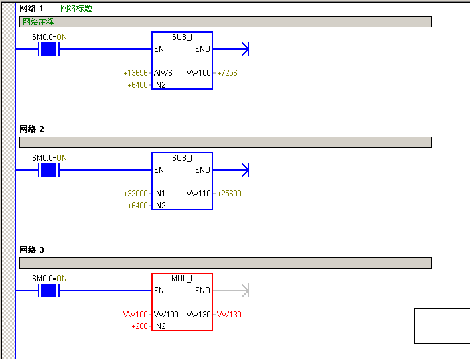Click the SM0.0=ON label in network 3
Screen dimensions: 470x359
[50, 279]
